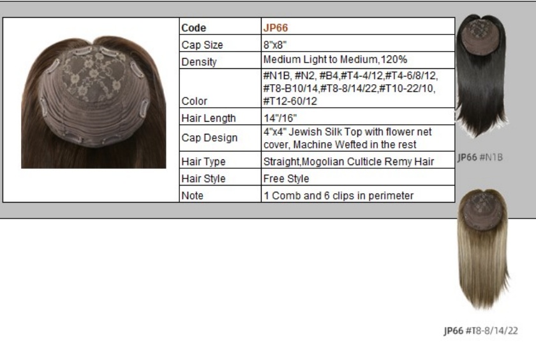
Task: Click the color codes list starting with #N1B
Action: (x=350, y=89)
